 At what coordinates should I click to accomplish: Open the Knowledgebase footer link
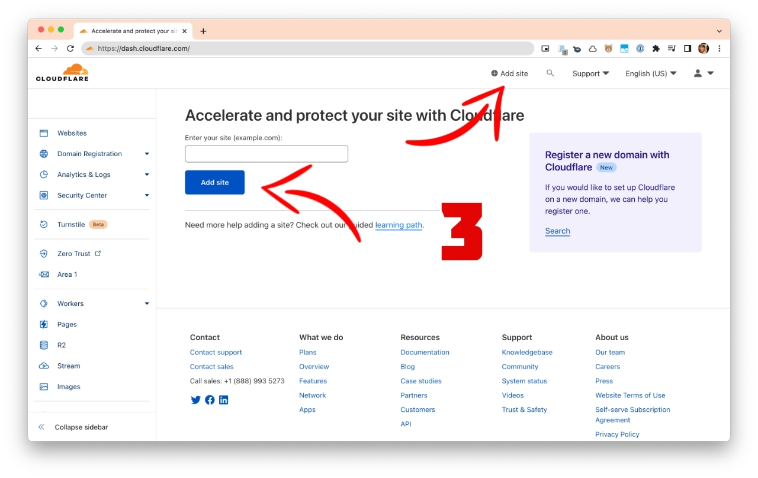point(527,352)
